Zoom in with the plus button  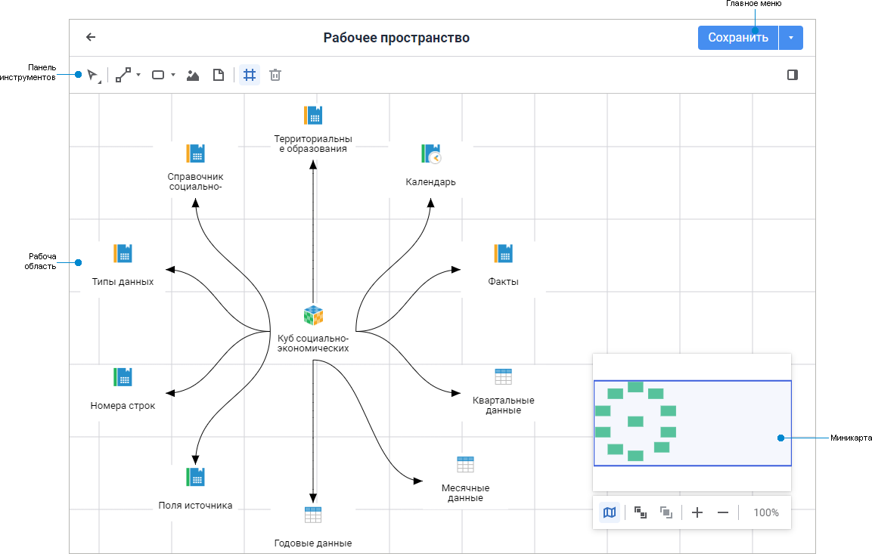coord(697,512)
